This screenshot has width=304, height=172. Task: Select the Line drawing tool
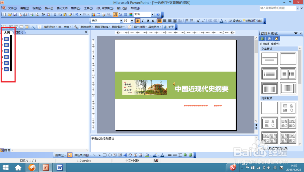pyautogui.click(x=94, y=155)
